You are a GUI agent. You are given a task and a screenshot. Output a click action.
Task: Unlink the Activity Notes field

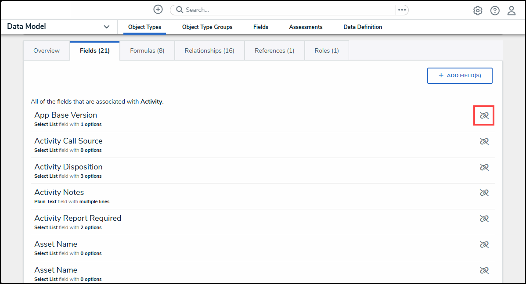[484, 193]
